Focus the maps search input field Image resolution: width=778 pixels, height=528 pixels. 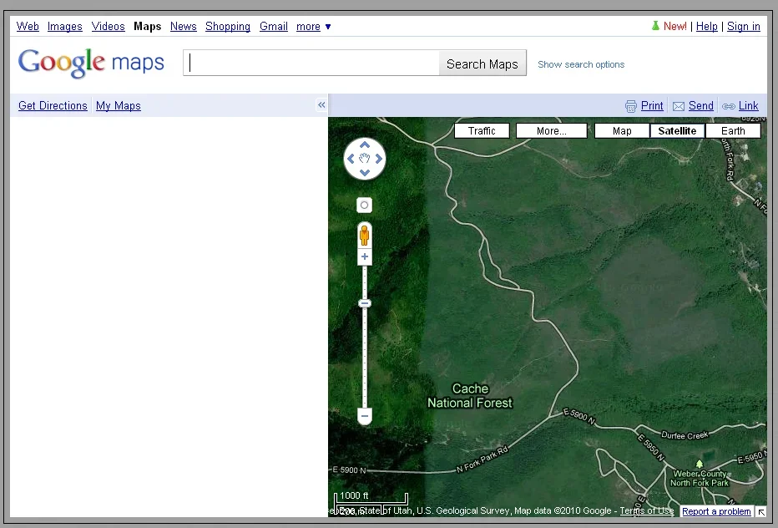pos(311,63)
